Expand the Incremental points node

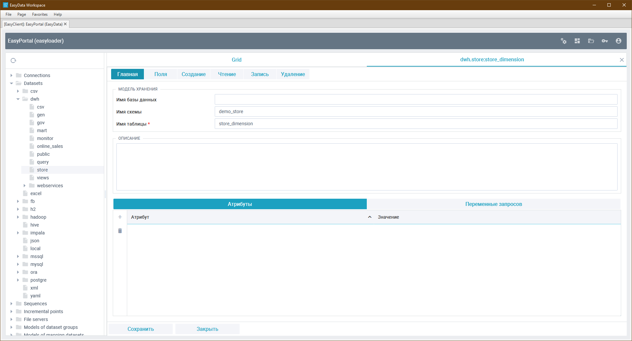click(11, 311)
